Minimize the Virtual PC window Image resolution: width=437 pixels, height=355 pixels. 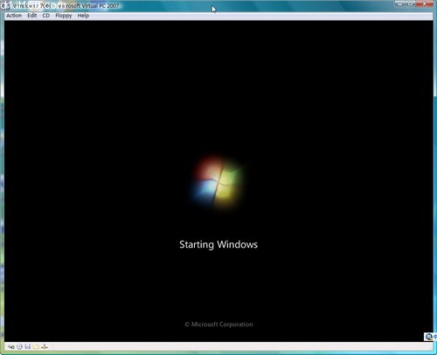(x=400, y=3)
